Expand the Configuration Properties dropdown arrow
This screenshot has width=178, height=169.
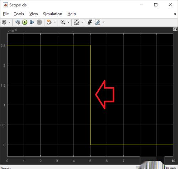[x=10, y=22]
